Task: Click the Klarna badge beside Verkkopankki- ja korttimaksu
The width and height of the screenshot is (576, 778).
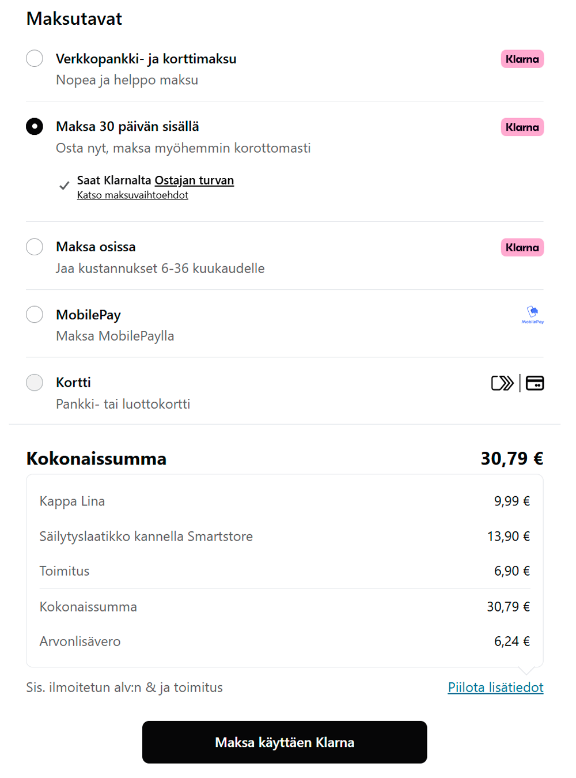Action: pos(522,59)
